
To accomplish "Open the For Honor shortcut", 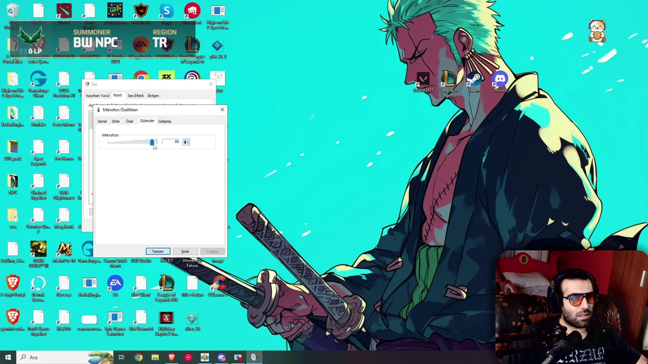I will pyautogui.click(x=64, y=151).
